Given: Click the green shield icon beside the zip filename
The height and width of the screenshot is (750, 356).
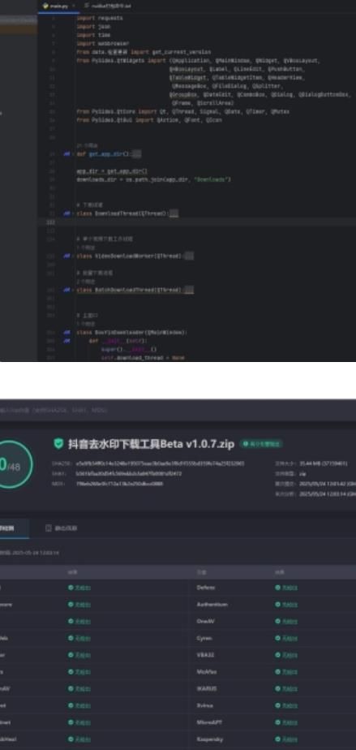Looking at the screenshot, I should [x=58, y=444].
